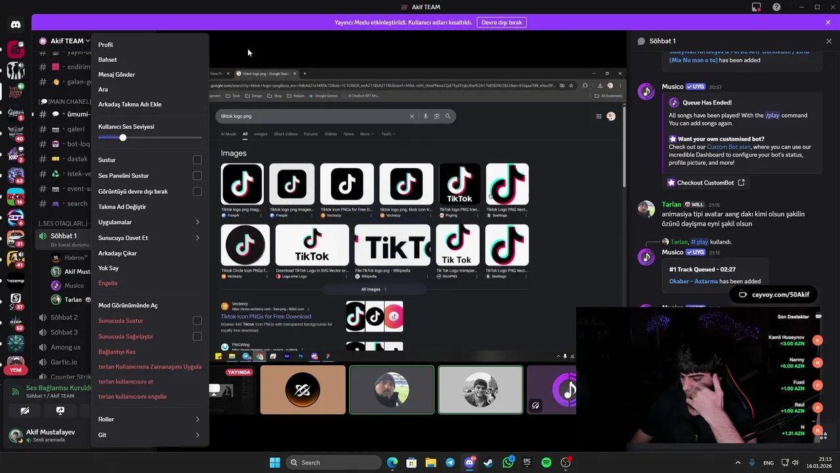Open the RZRP server with 52 badge
The image size is (840, 473).
[x=16, y=322]
